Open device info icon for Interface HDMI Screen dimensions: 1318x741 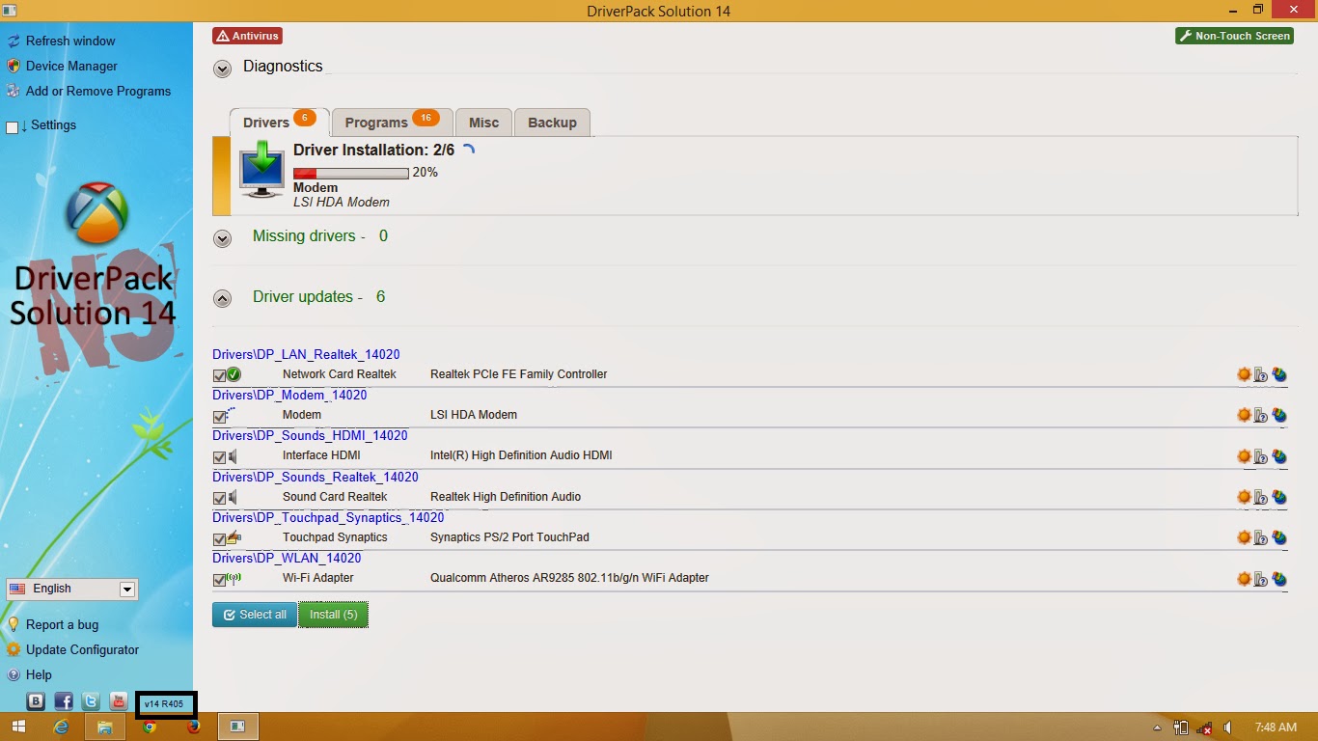pyautogui.click(x=1261, y=455)
